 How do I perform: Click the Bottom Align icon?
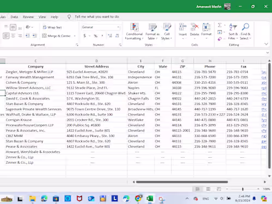point(20,28)
